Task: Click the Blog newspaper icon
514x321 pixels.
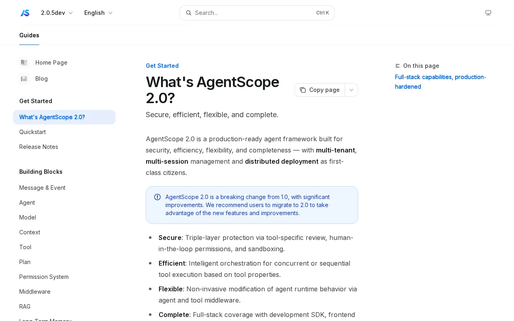Action: pyautogui.click(x=24, y=79)
